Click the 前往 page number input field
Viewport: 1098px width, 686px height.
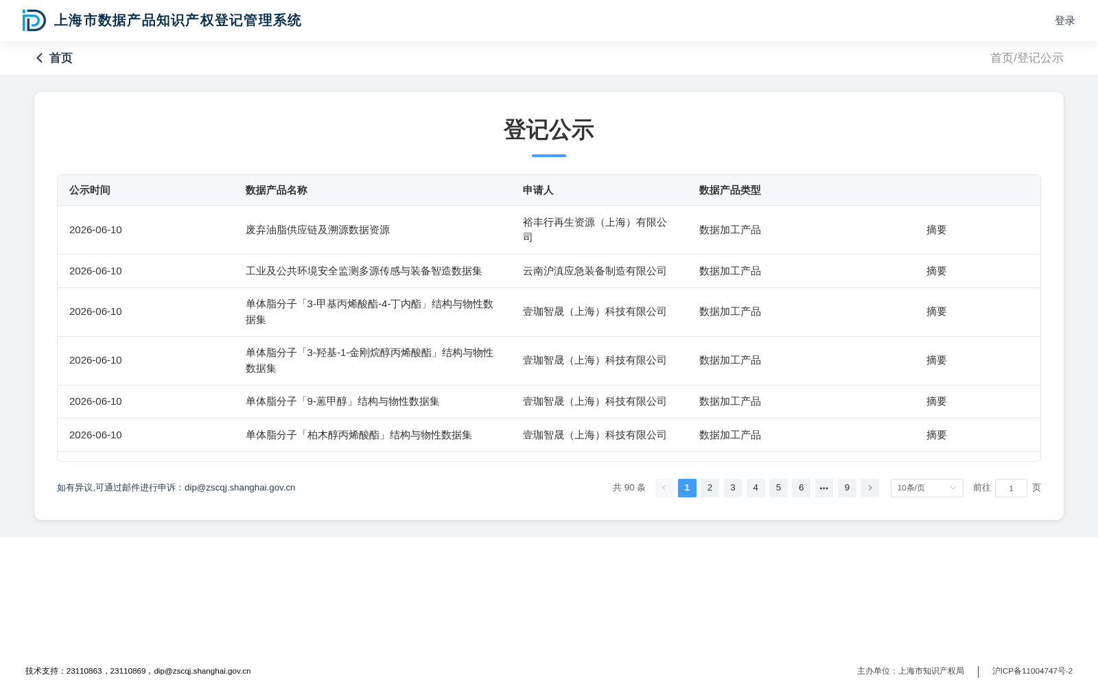click(1011, 488)
